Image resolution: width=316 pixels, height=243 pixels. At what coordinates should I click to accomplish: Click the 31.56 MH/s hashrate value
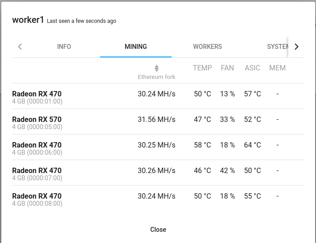click(x=156, y=120)
